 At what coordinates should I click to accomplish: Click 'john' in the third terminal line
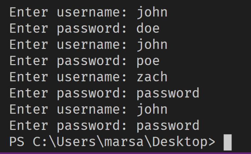tap(152, 45)
